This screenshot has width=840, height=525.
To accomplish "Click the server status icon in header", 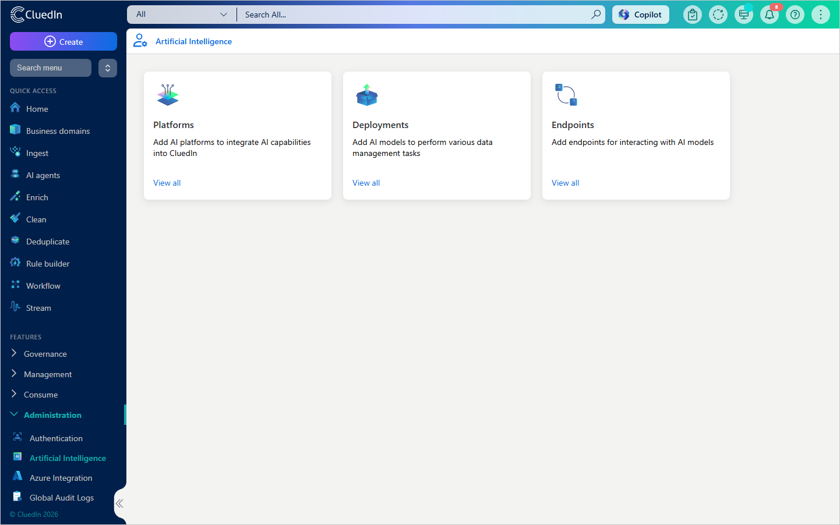I will 744,15.
